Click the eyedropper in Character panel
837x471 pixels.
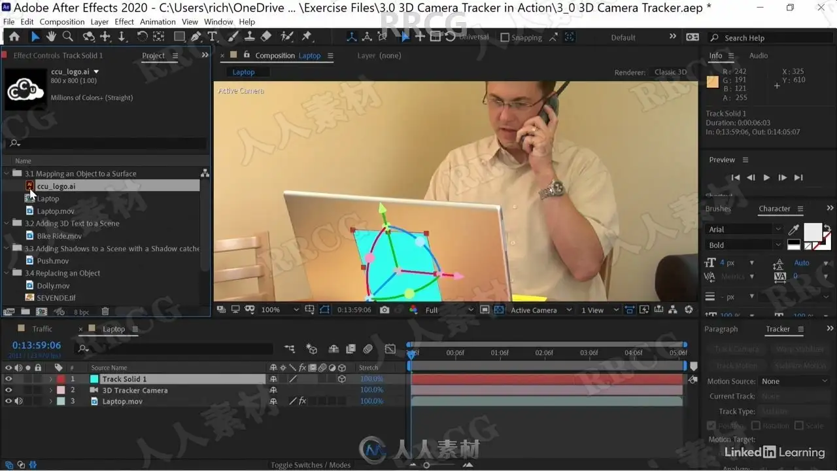click(x=794, y=230)
